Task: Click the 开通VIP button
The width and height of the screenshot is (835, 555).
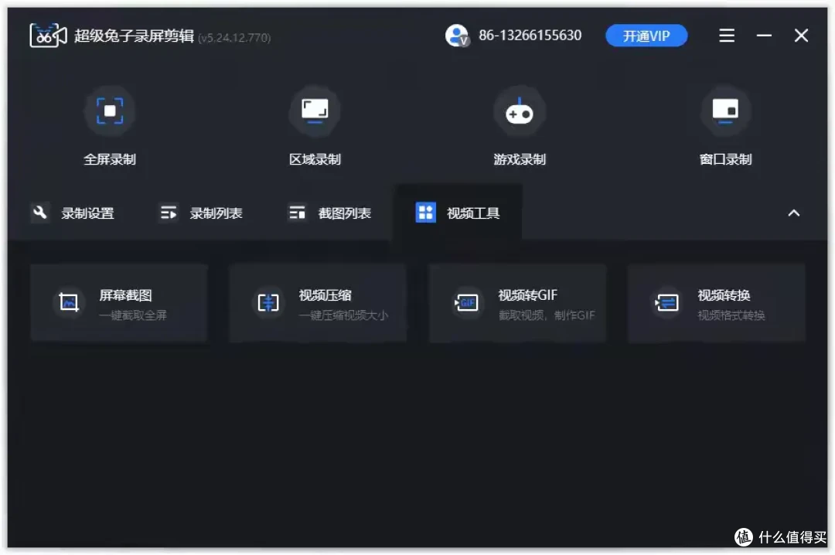Action: coord(646,36)
